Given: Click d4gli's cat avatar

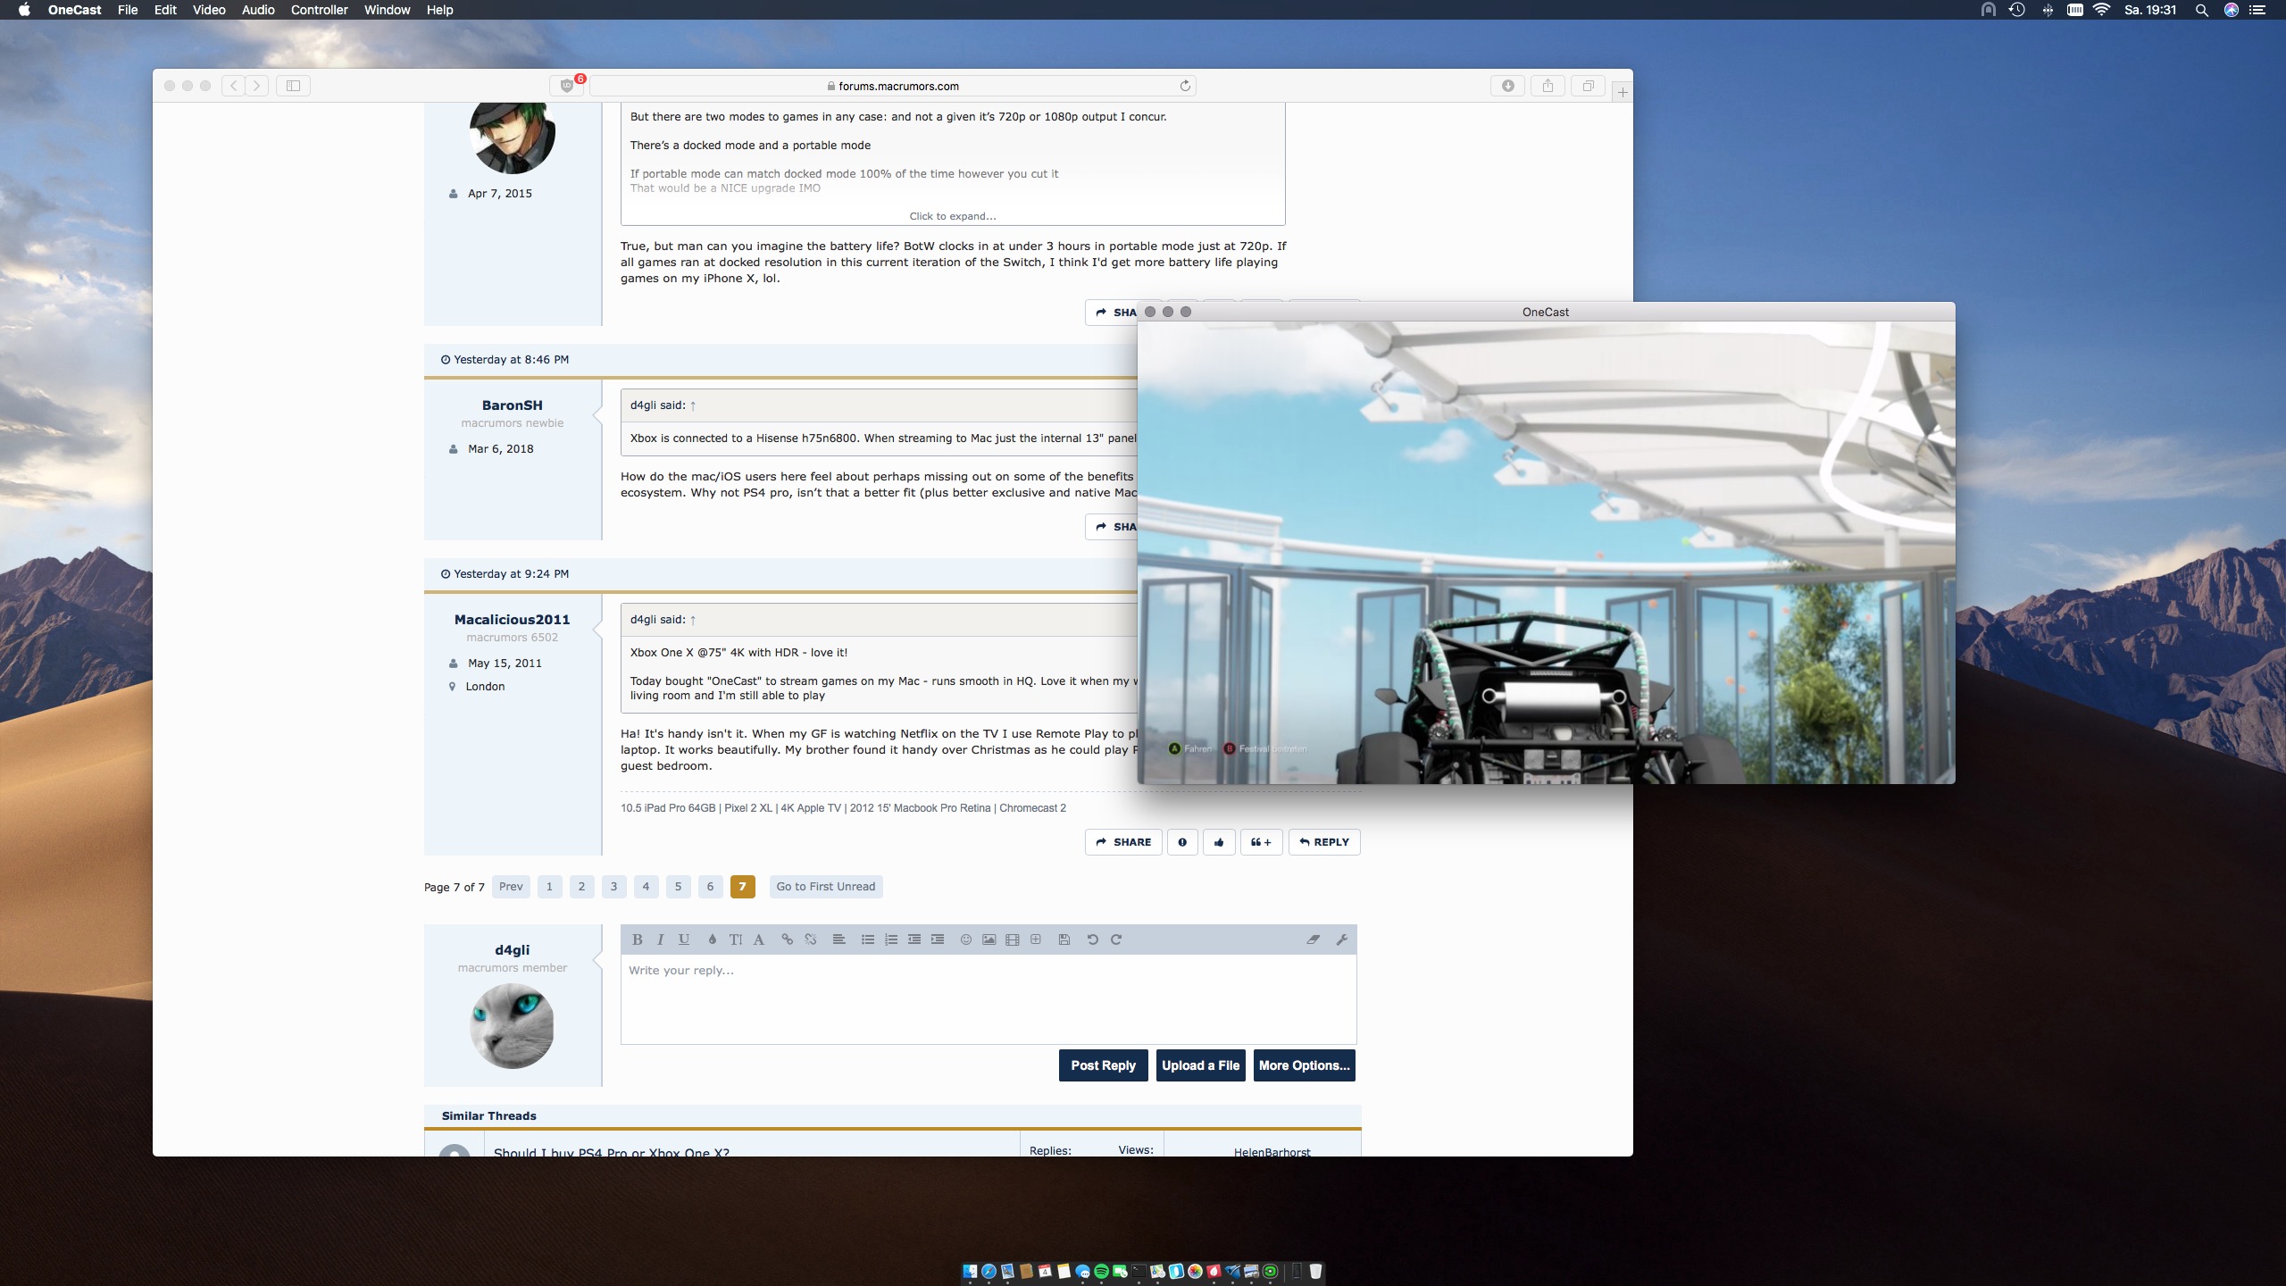Looking at the screenshot, I should click(512, 1026).
